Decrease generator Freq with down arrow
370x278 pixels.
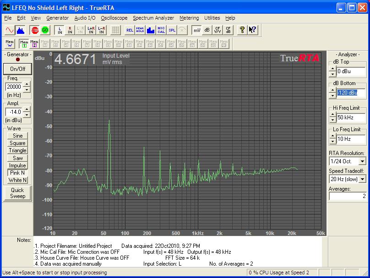(27, 89)
